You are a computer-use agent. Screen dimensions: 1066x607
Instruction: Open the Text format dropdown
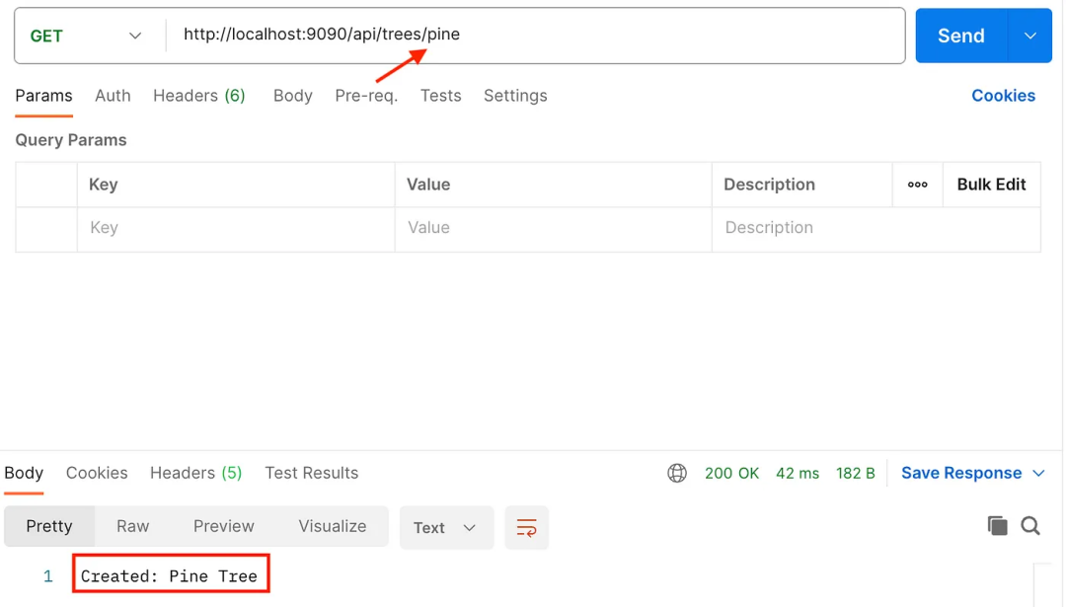[446, 527]
